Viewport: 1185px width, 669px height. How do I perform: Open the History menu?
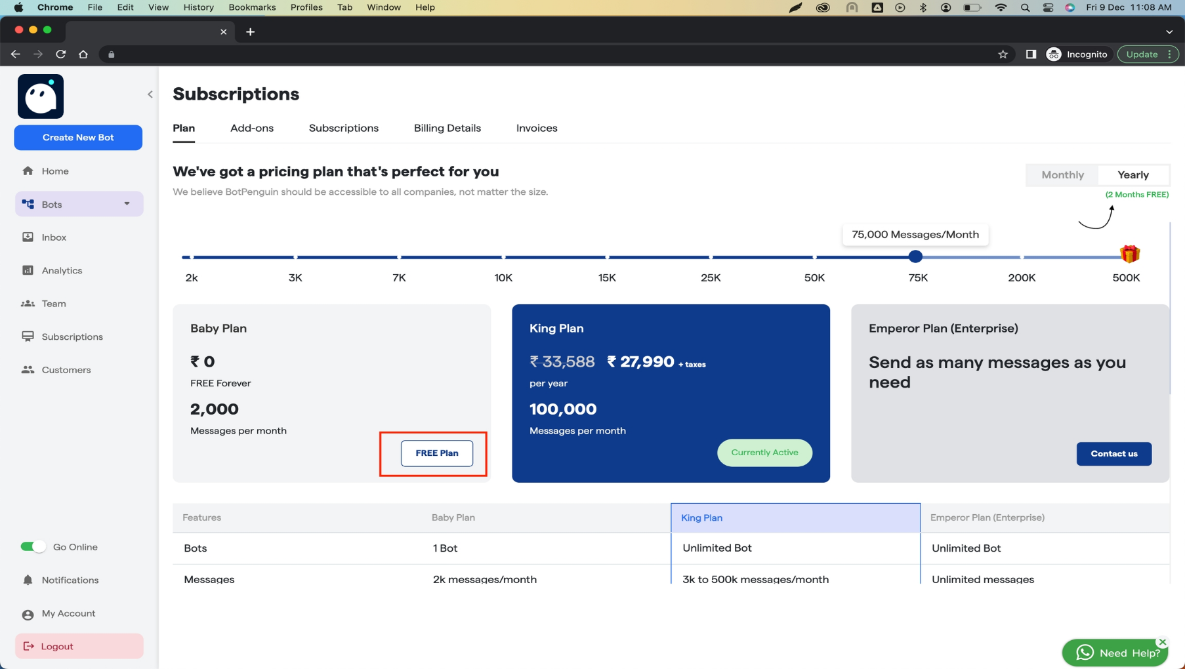[x=198, y=7]
